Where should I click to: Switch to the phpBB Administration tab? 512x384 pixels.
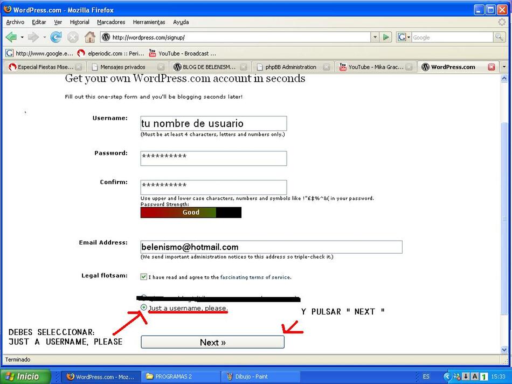[x=290, y=67]
